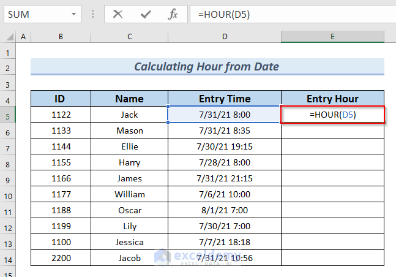396x277 pixels.
Task: Select column E header
Action: 332,37
